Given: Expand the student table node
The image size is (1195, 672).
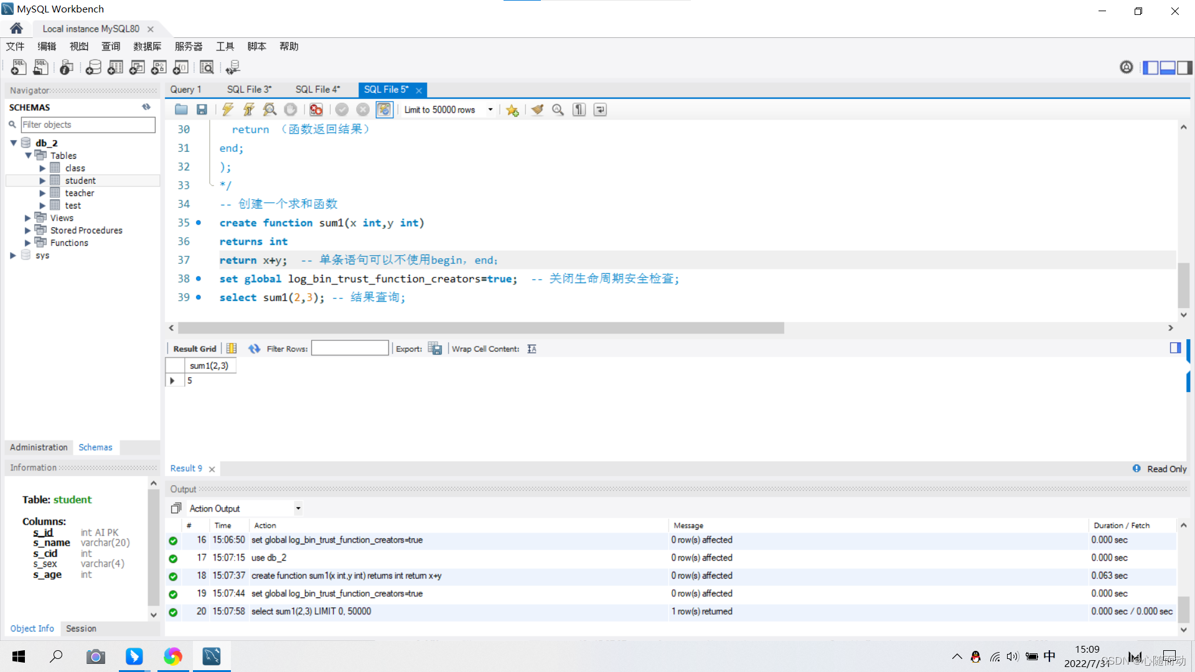Looking at the screenshot, I should pos(42,180).
